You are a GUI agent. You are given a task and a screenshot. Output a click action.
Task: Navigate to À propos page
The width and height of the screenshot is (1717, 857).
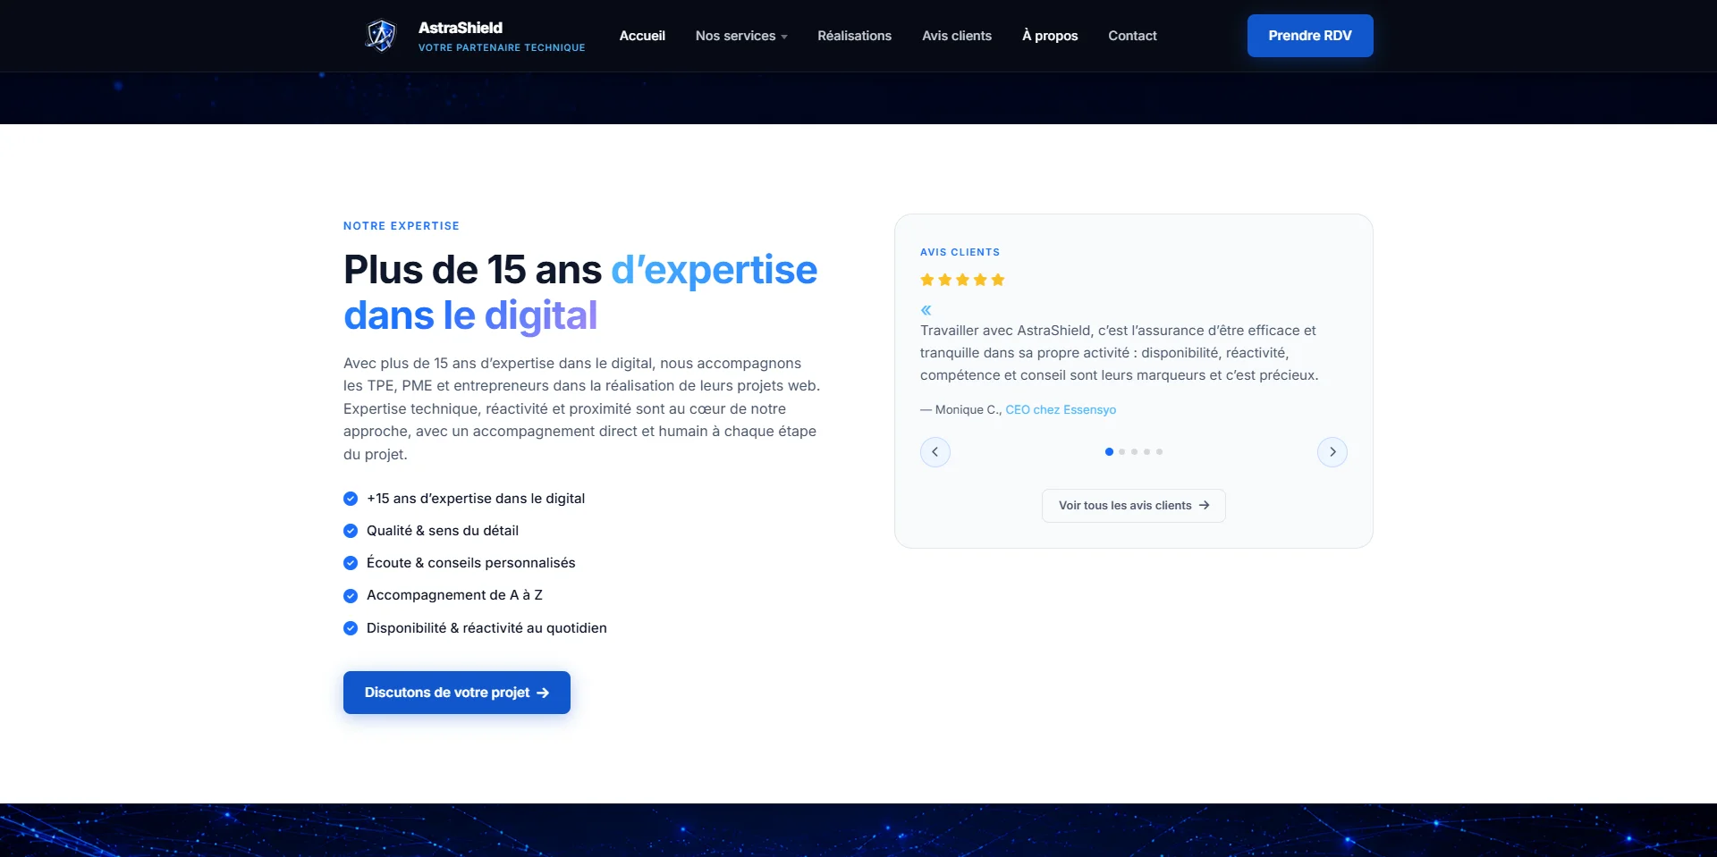pos(1050,36)
